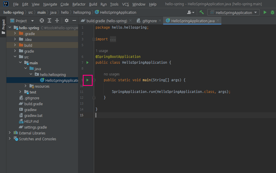The width and height of the screenshot is (276, 173).
Task: Click the fold end marker at line 12
Action: (x=94, y=98)
